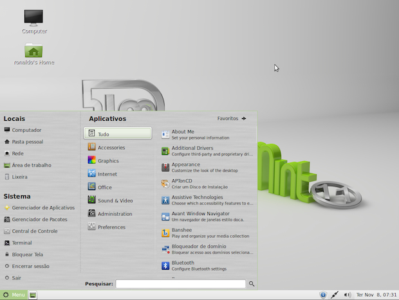Select the Office category
Image resolution: width=399 pixels, height=300 pixels.
(x=118, y=187)
